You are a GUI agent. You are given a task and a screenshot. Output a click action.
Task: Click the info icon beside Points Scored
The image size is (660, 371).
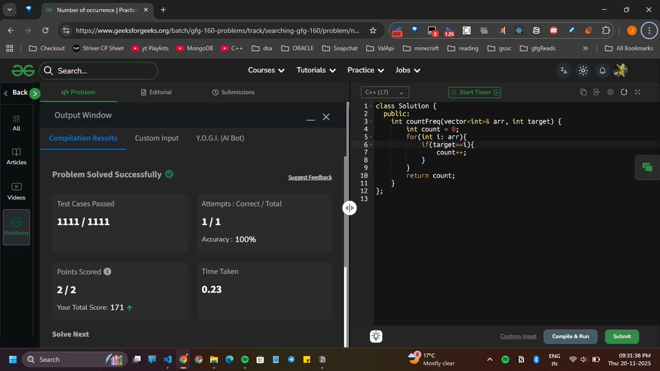[108, 272]
